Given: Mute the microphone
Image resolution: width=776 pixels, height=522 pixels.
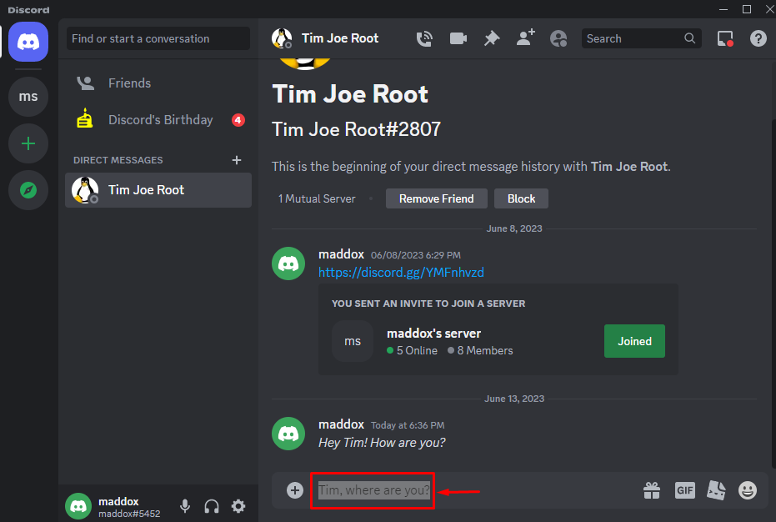Looking at the screenshot, I should 185,506.
